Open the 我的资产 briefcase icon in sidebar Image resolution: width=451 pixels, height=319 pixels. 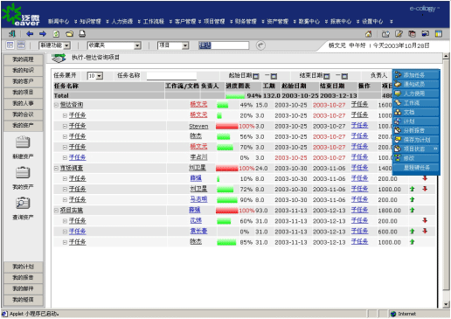click(x=23, y=173)
